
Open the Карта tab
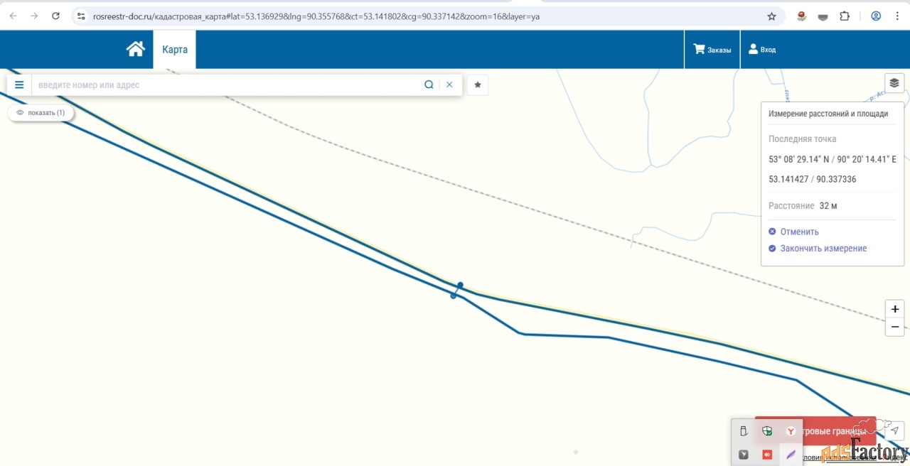pos(175,50)
